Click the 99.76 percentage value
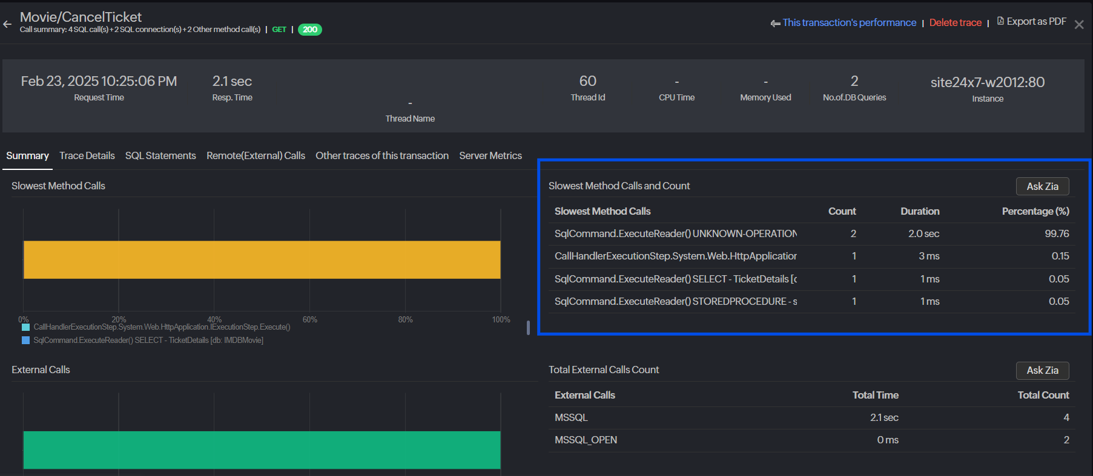 (1057, 233)
